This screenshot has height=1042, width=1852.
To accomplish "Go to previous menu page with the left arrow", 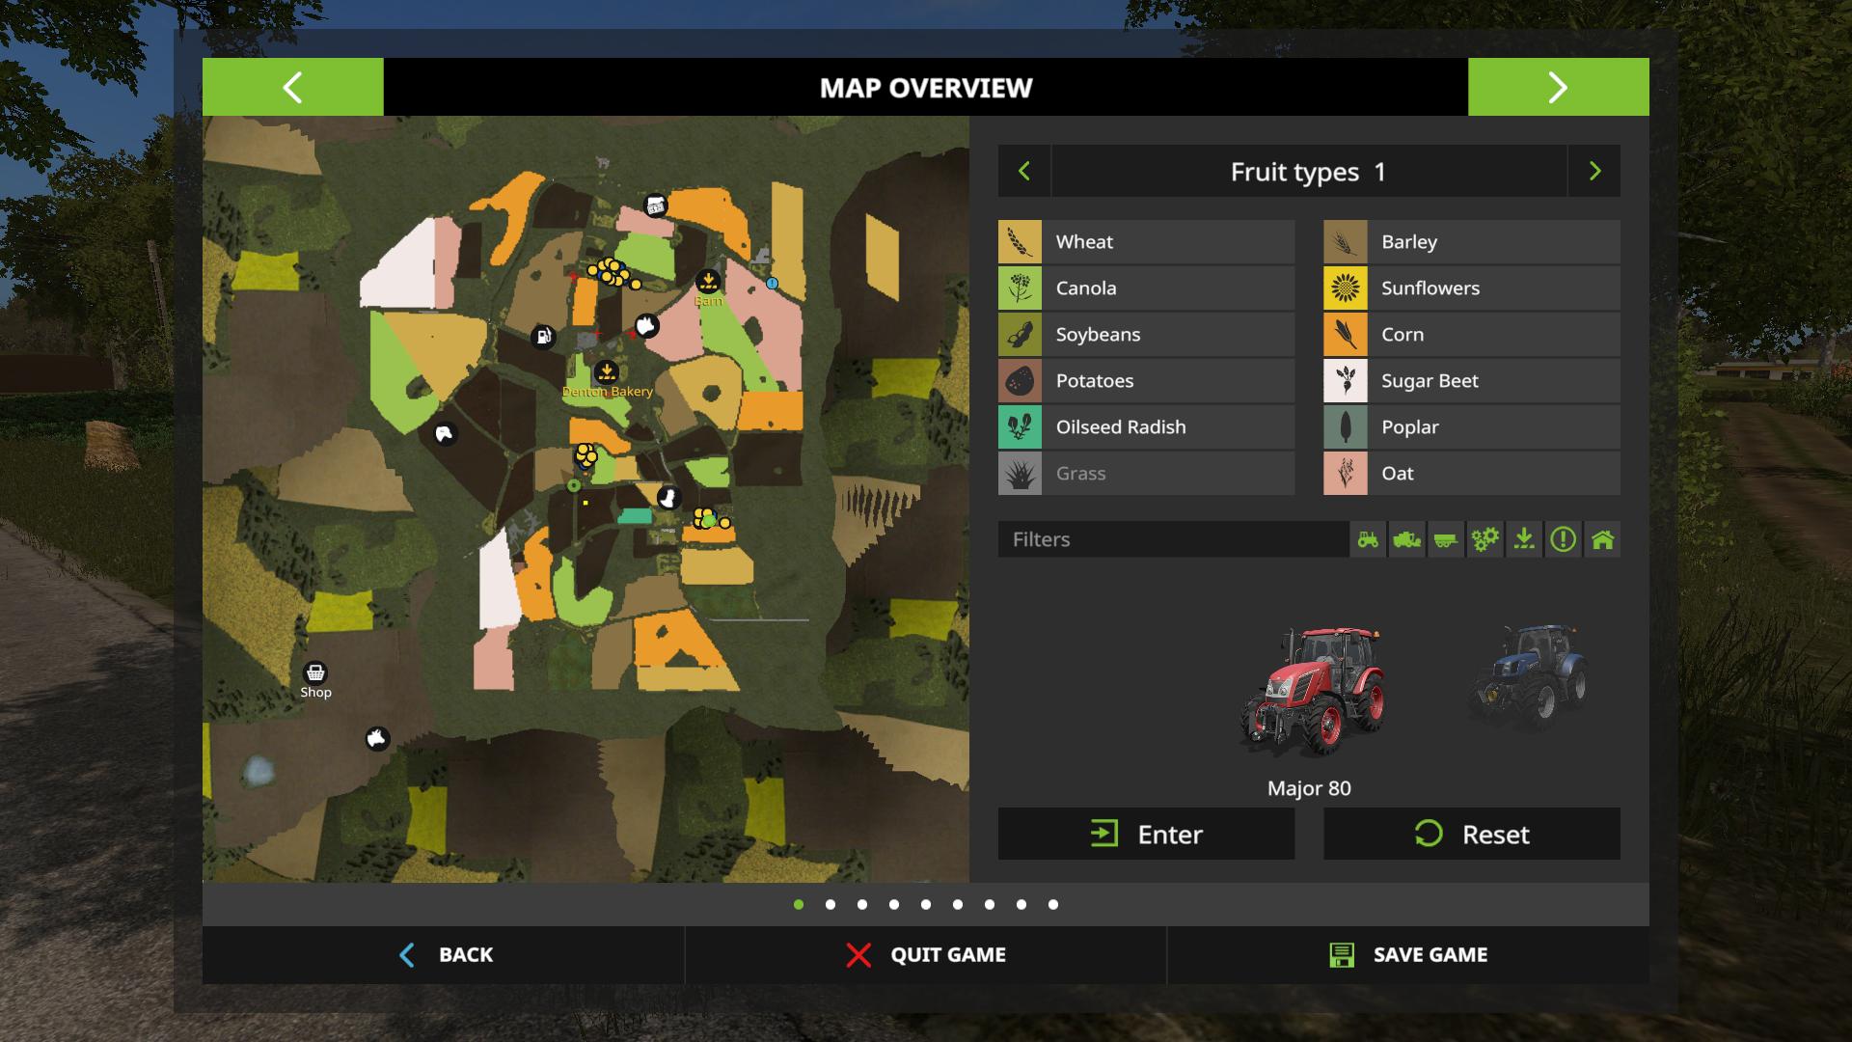I will click(292, 88).
